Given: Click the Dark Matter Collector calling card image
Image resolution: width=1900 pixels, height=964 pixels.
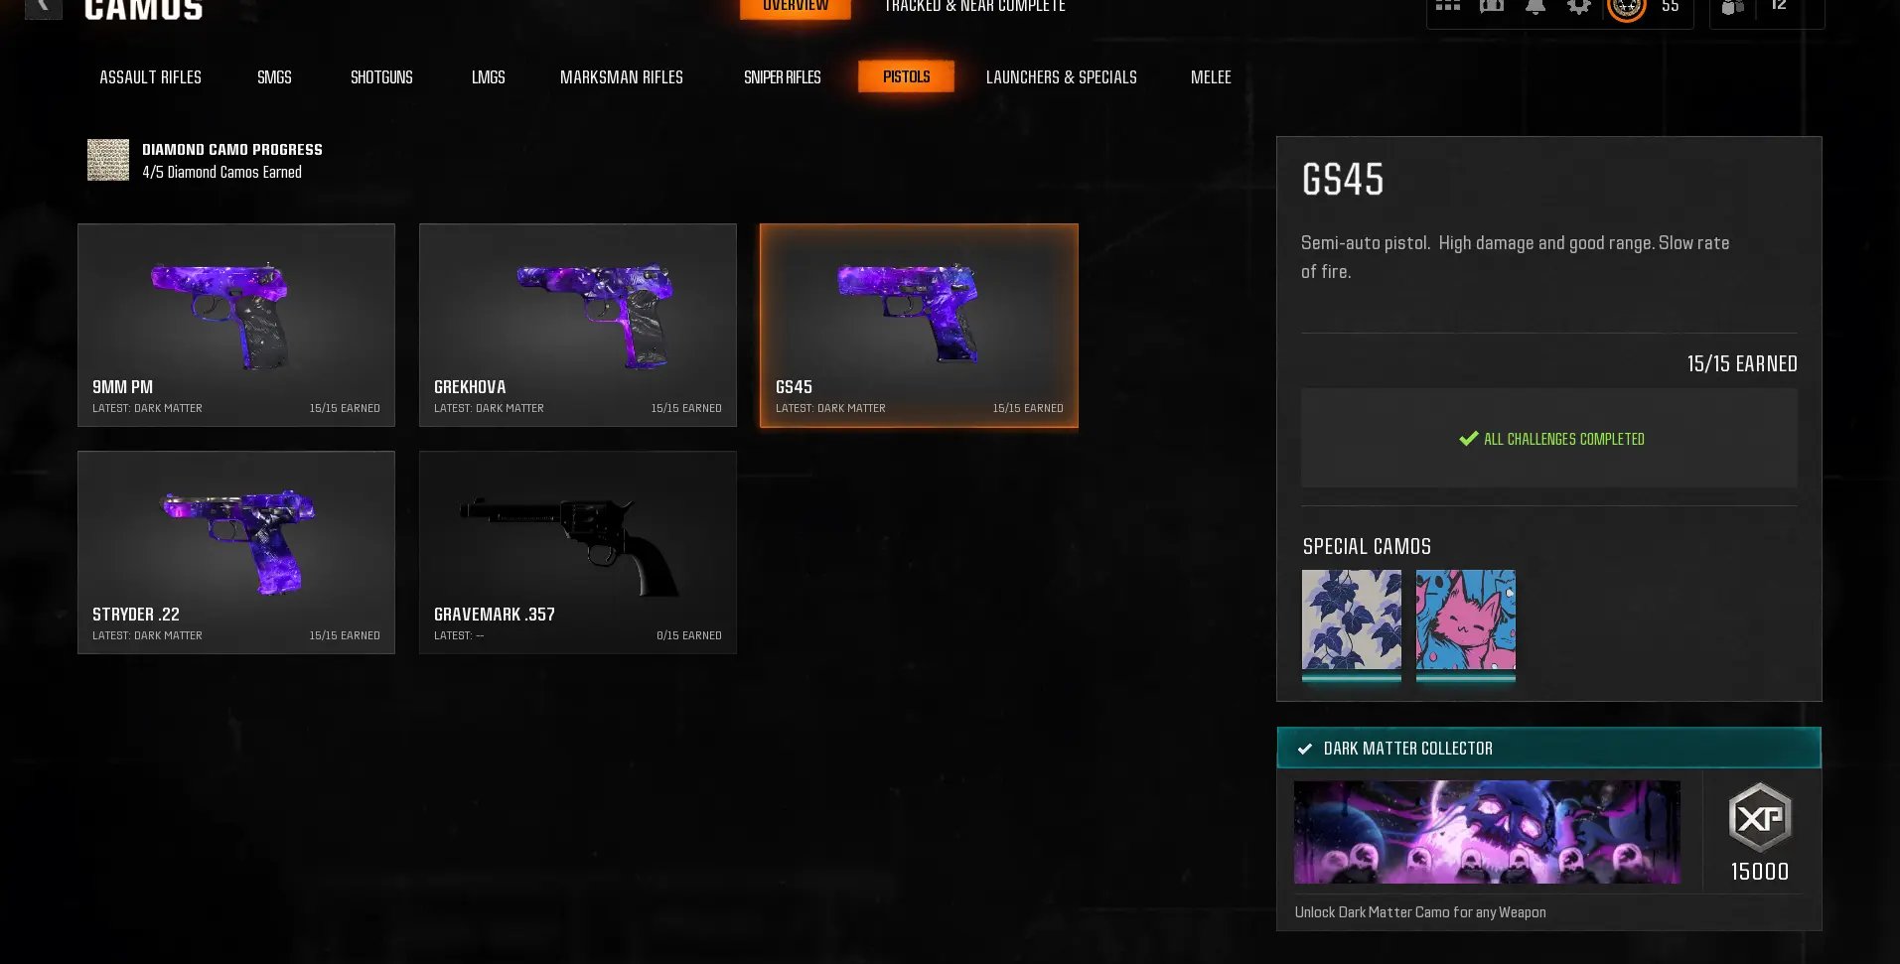Looking at the screenshot, I should point(1487,832).
